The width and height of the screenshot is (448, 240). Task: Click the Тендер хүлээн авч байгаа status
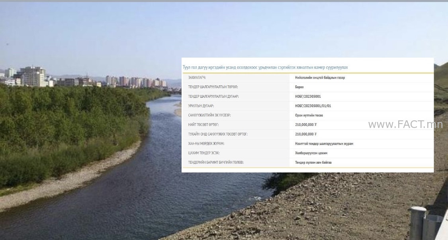click(x=313, y=163)
